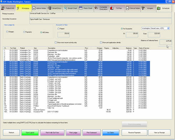Tick Show pmt application details checkbox

pyautogui.click(x=101, y=42)
